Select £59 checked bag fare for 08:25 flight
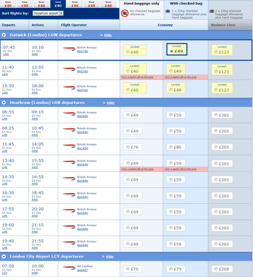Image resolution: width=253 pixels, height=277 pixels. pyautogui.click(x=171, y=131)
